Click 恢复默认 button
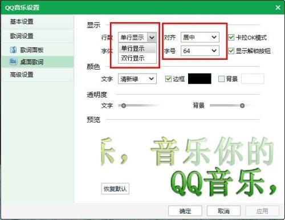 click(x=115, y=189)
